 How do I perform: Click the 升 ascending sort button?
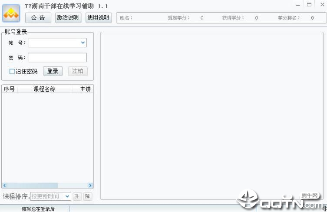(77, 196)
